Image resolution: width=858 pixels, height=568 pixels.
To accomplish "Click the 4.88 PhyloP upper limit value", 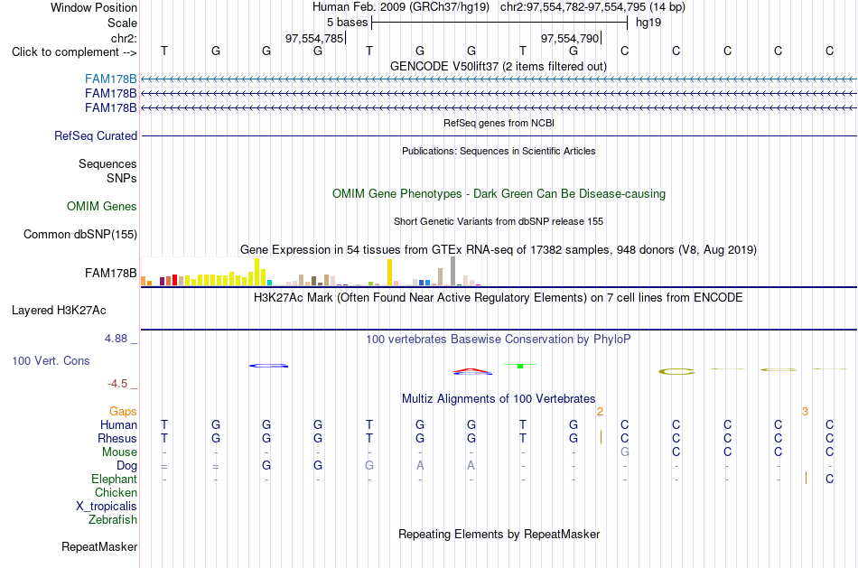I will [x=116, y=339].
